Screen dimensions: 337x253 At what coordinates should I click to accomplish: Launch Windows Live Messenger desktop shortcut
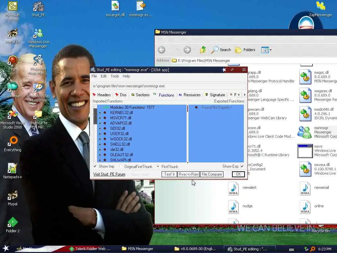pos(38,38)
